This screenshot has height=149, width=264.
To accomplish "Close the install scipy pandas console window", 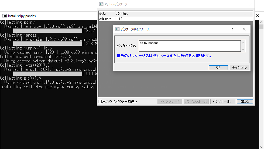I will [258, 16].
